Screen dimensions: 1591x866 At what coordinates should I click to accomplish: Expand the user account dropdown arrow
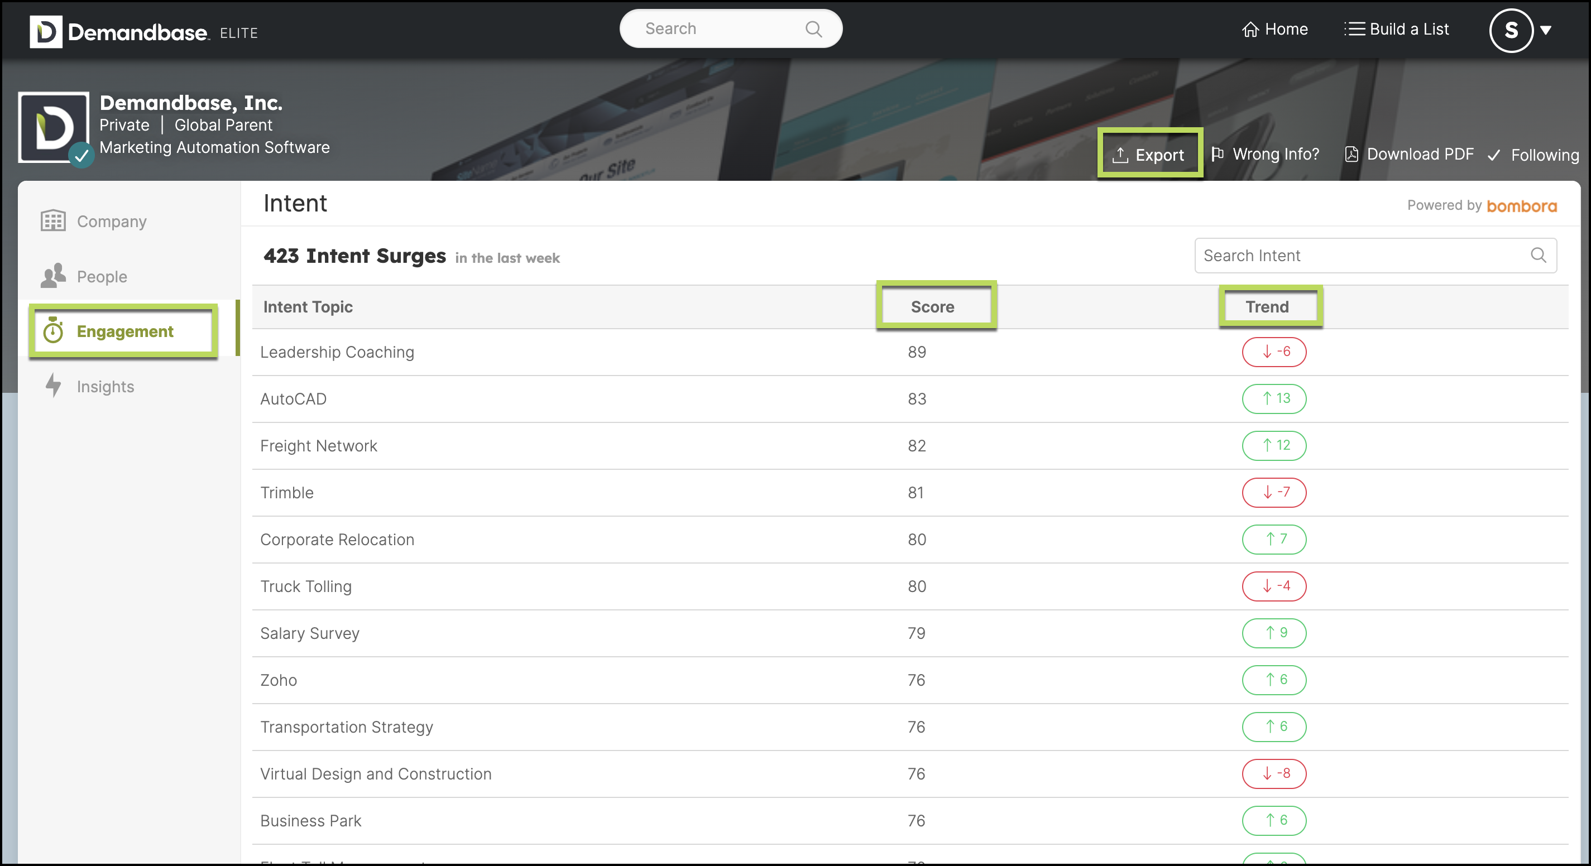(x=1546, y=30)
